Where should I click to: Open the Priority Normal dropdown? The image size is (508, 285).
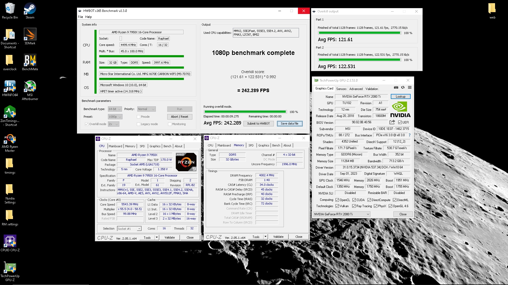click(x=146, y=109)
